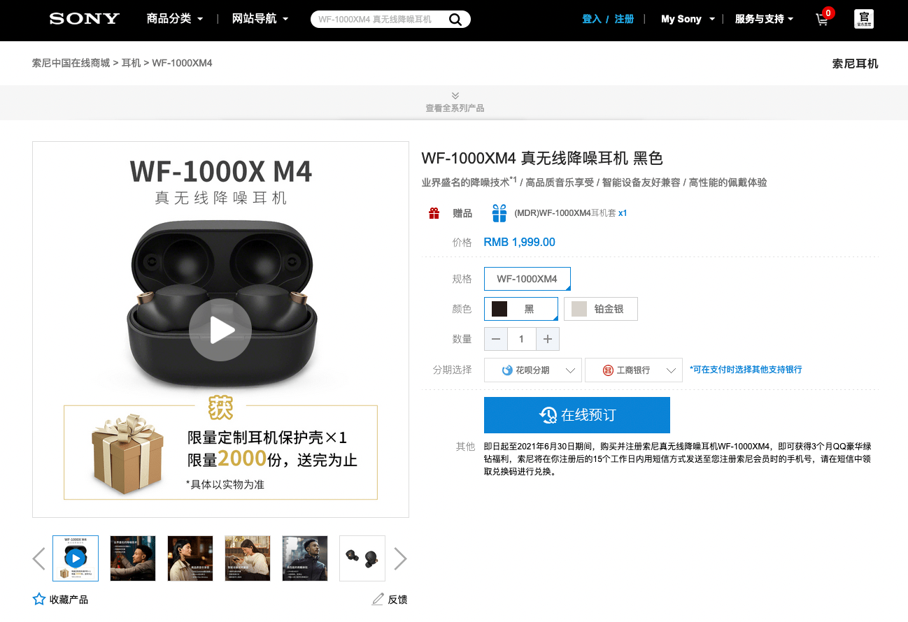Open the ICBC bank installment dropdown

(633, 370)
